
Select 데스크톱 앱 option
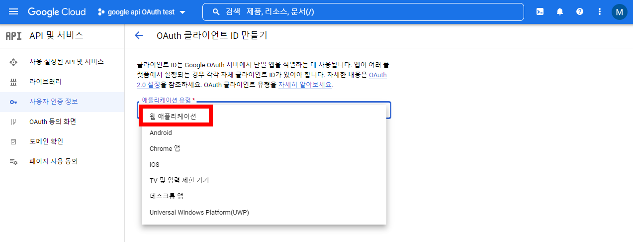click(x=264, y=196)
